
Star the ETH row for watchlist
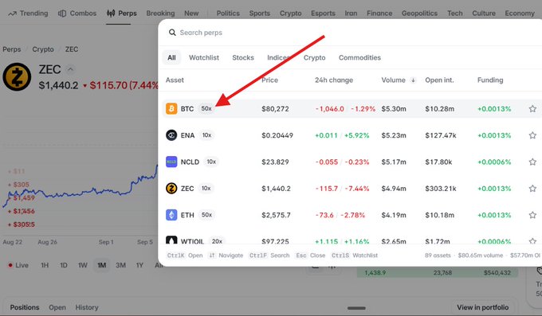(x=532, y=215)
